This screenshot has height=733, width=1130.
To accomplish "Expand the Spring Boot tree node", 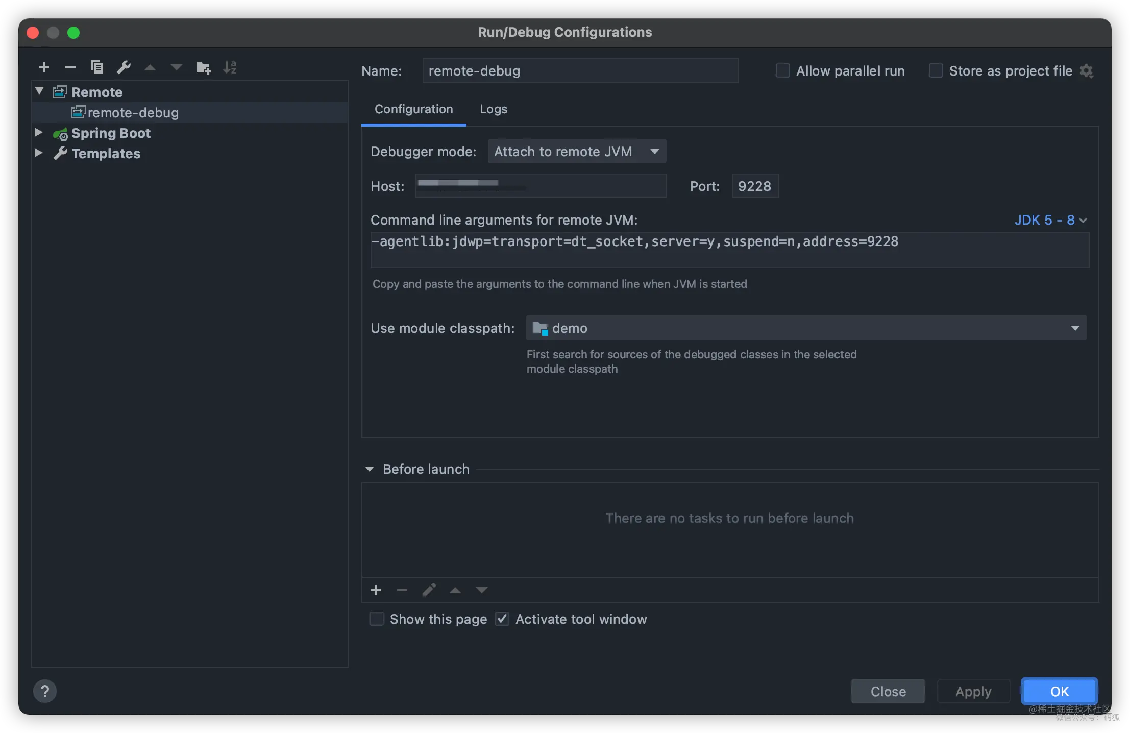I will pos(38,133).
